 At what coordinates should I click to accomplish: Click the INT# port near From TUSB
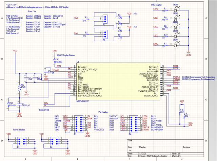click(46, 103)
